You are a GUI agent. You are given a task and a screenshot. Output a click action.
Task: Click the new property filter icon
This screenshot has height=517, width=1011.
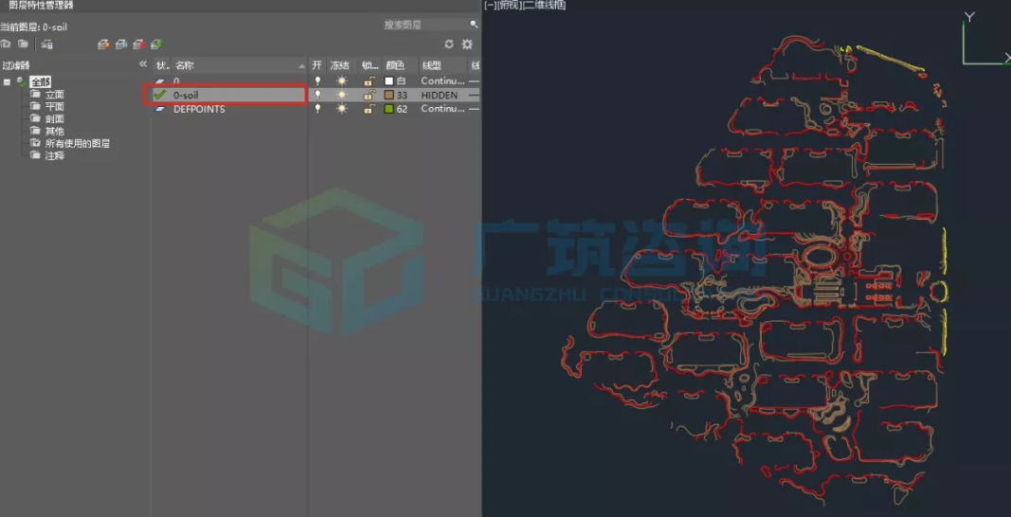6,44
